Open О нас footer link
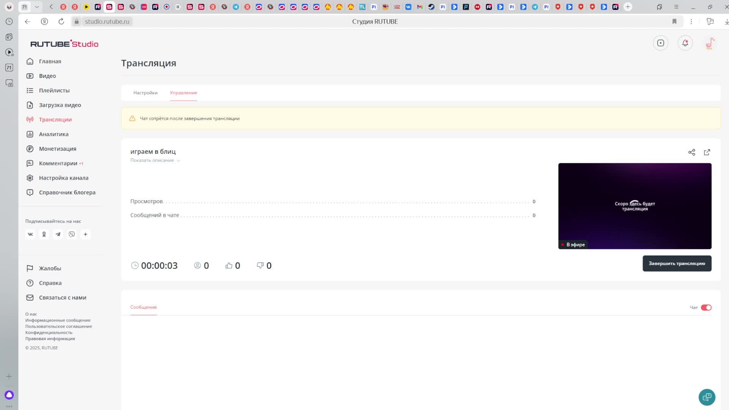The image size is (729, 410). 31,314
